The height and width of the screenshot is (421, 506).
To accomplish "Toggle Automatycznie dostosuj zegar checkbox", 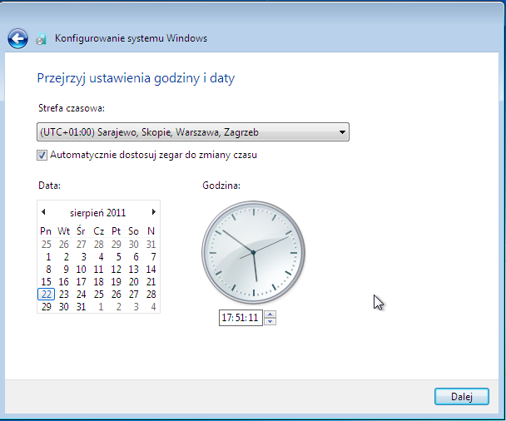I will click(42, 156).
